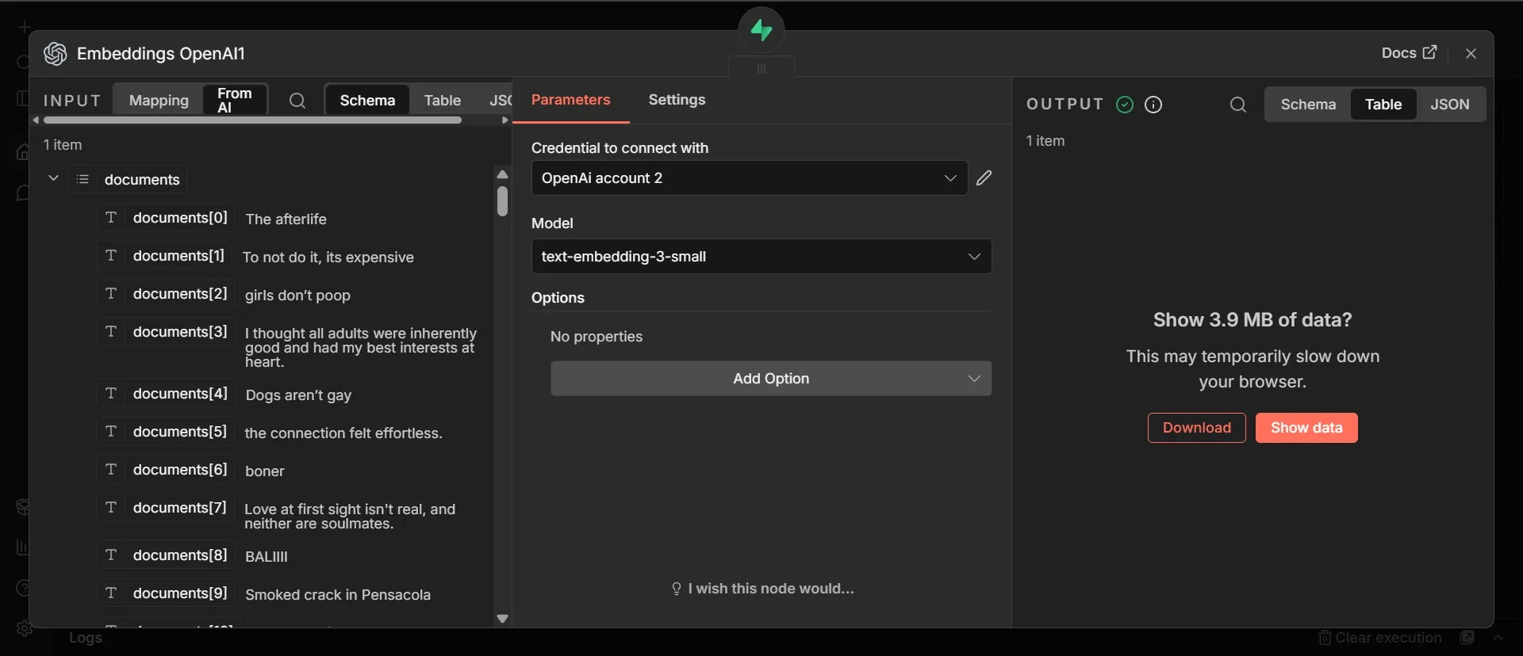Screen dimensions: 1523x656
Task: Click the Show data button
Action: tap(1306, 428)
